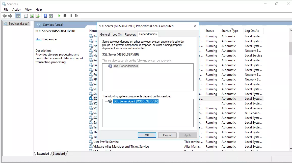
Task: Click OK in the Properties dialog
Action: tap(147, 135)
